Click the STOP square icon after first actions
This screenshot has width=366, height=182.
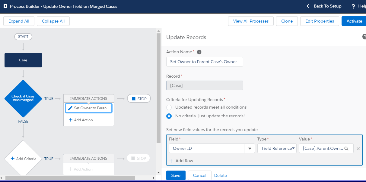134,99
